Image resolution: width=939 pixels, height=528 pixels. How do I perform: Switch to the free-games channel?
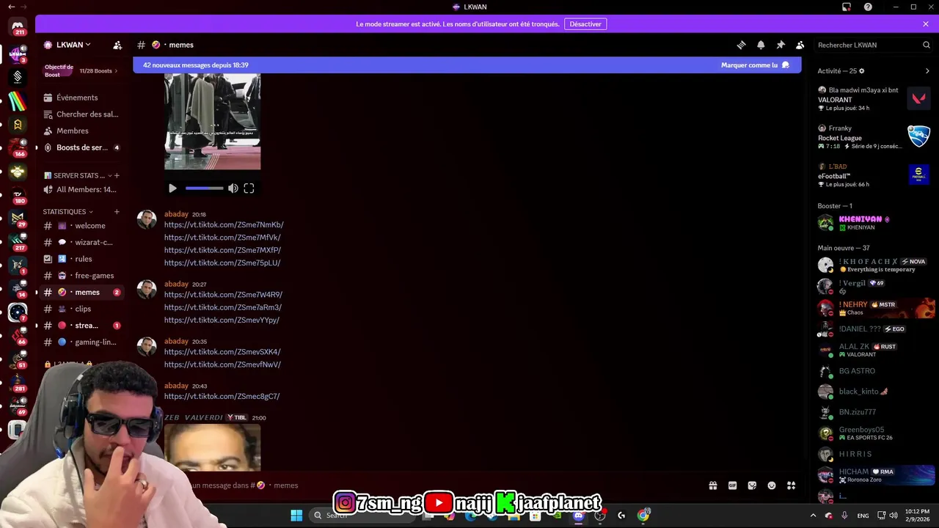coord(81,276)
